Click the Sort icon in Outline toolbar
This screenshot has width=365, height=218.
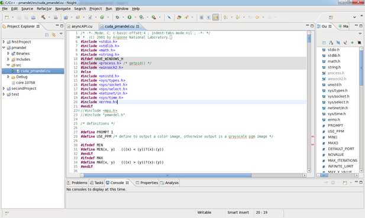331,43
